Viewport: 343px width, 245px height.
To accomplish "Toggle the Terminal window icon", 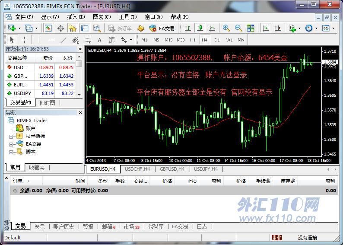I will [x=85, y=28].
